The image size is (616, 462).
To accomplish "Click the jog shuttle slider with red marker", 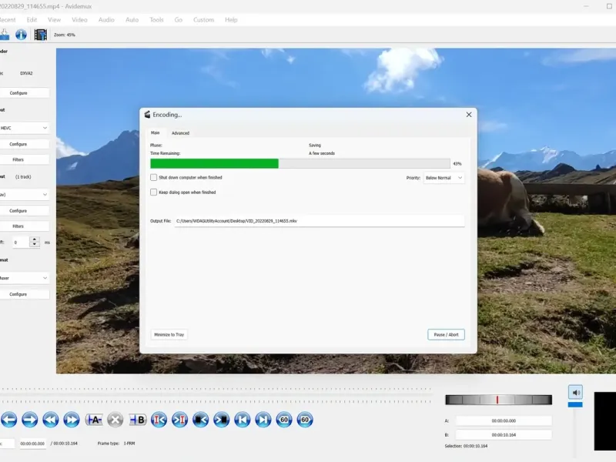I will pyautogui.click(x=498, y=400).
